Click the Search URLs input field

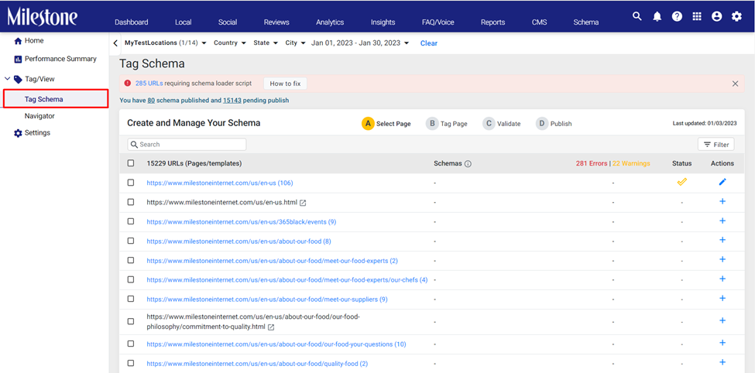coord(187,145)
